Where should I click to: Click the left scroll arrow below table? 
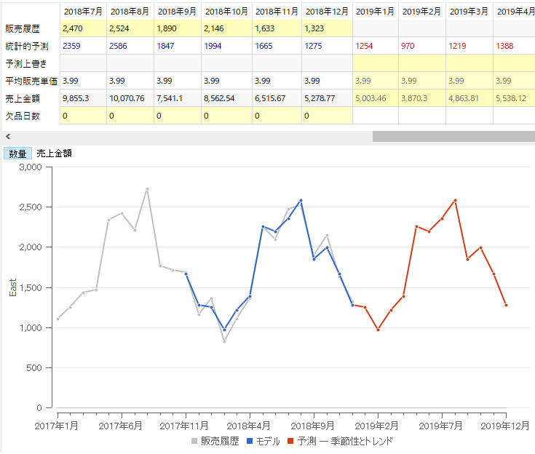click(x=7, y=136)
